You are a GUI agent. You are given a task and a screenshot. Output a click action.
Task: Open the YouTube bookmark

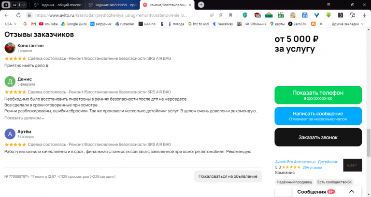coord(48,24)
